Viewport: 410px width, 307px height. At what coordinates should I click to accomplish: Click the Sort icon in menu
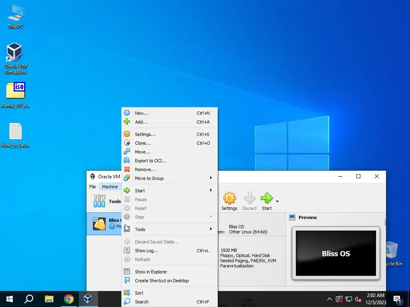pos(127,293)
